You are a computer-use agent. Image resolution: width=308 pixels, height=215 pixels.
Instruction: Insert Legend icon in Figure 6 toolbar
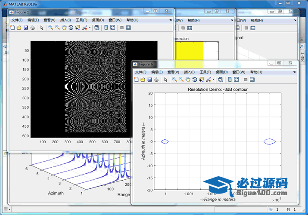236,80
